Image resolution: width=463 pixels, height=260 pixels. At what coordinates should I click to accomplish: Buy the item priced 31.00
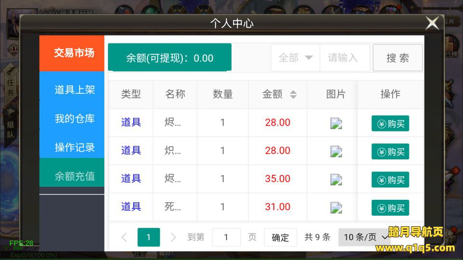click(390, 208)
